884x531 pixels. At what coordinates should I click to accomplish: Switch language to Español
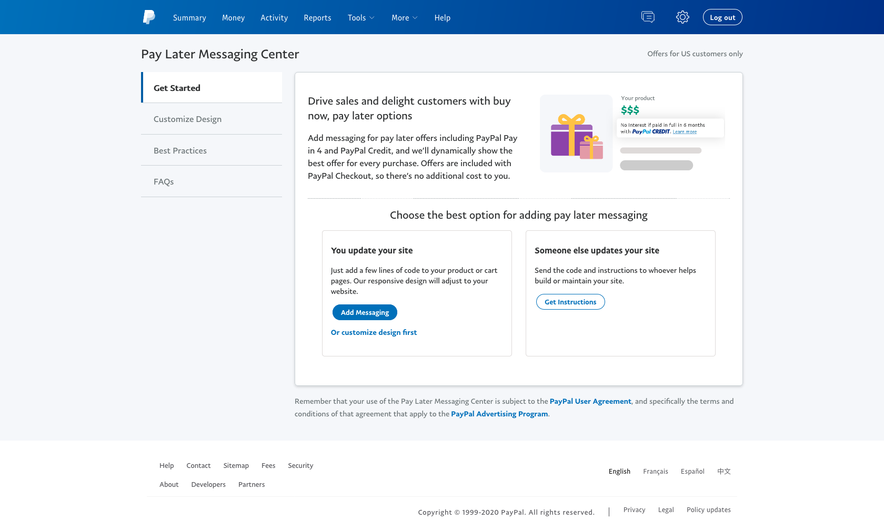point(692,472)
